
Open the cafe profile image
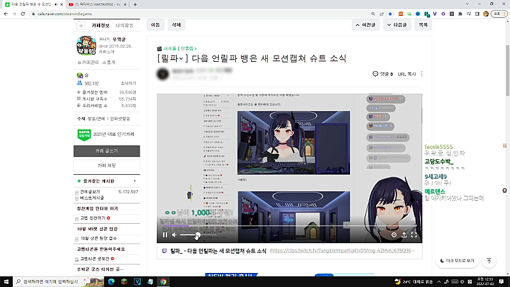pyautogui.click(x=86, y=45)
